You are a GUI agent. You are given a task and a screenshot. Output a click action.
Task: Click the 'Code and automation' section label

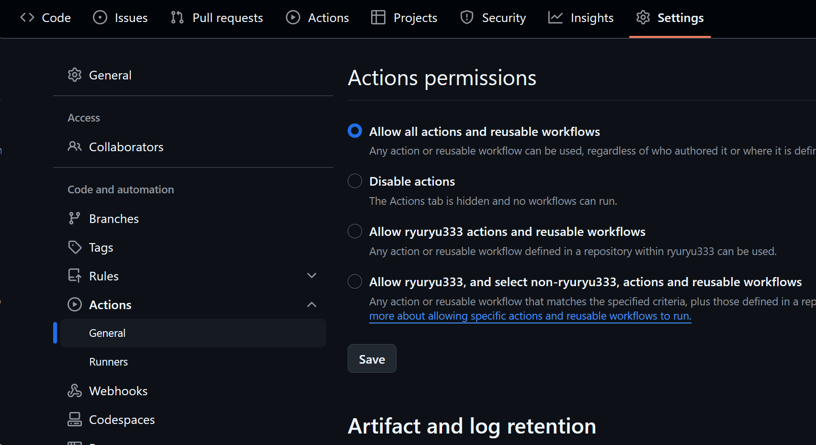point(121,189)
